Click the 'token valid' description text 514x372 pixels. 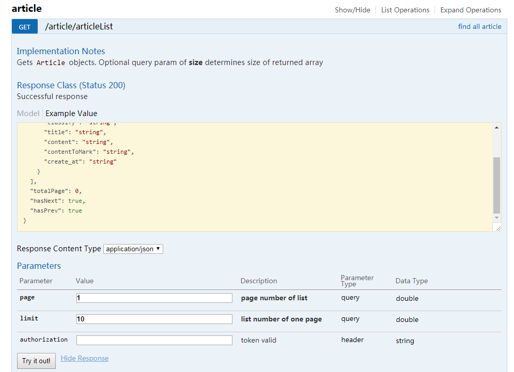coord(259,340)
